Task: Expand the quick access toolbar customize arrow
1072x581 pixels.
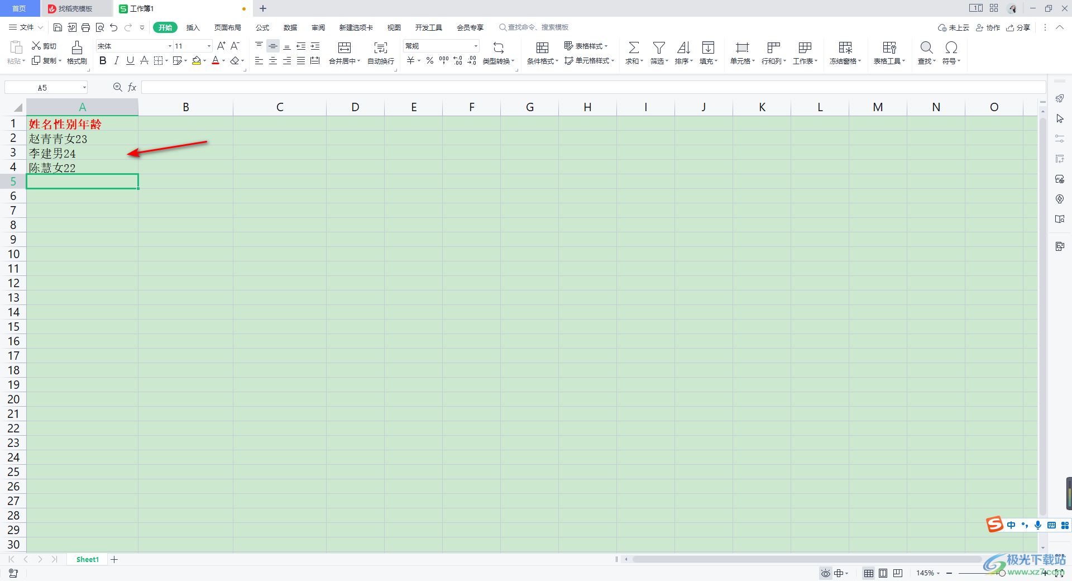Action: (142, 27)
